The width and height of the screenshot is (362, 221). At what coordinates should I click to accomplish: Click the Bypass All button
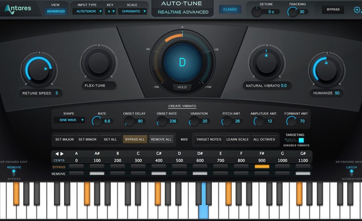(x=135, y=139)
